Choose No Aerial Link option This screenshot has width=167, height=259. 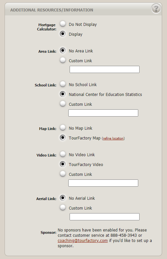(63, 198)
